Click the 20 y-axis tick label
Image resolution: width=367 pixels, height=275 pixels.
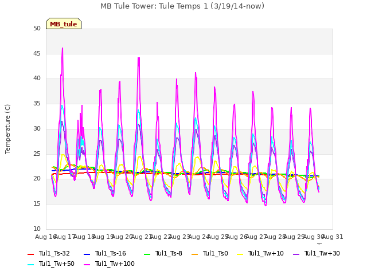coord(37,178)
